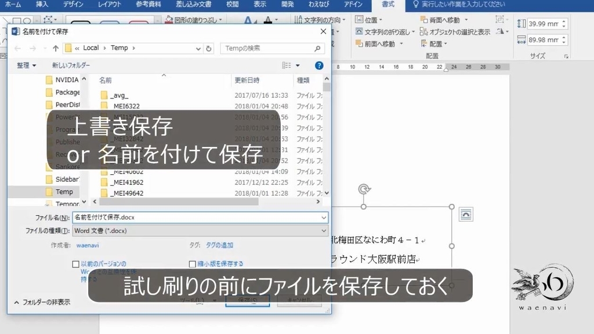Switch to the References ribbon tab
The height and width of the screenshot is (334, 594).
click(x=148, y=4)
